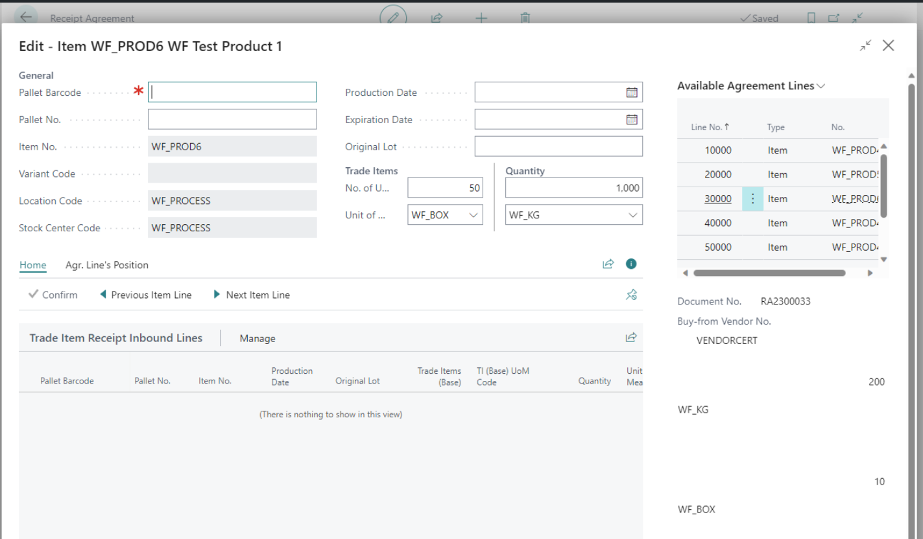Select the Home tab

pos(32,265)
